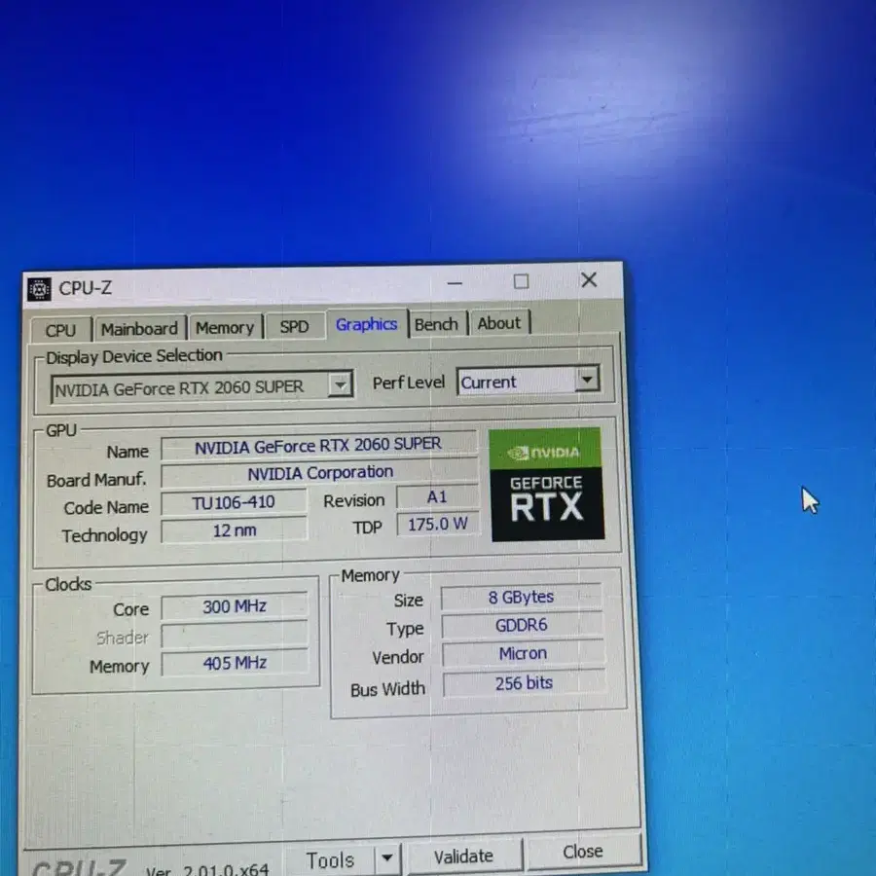Click the Tools button
876x876 pixels.
click(x=330, y=860)
